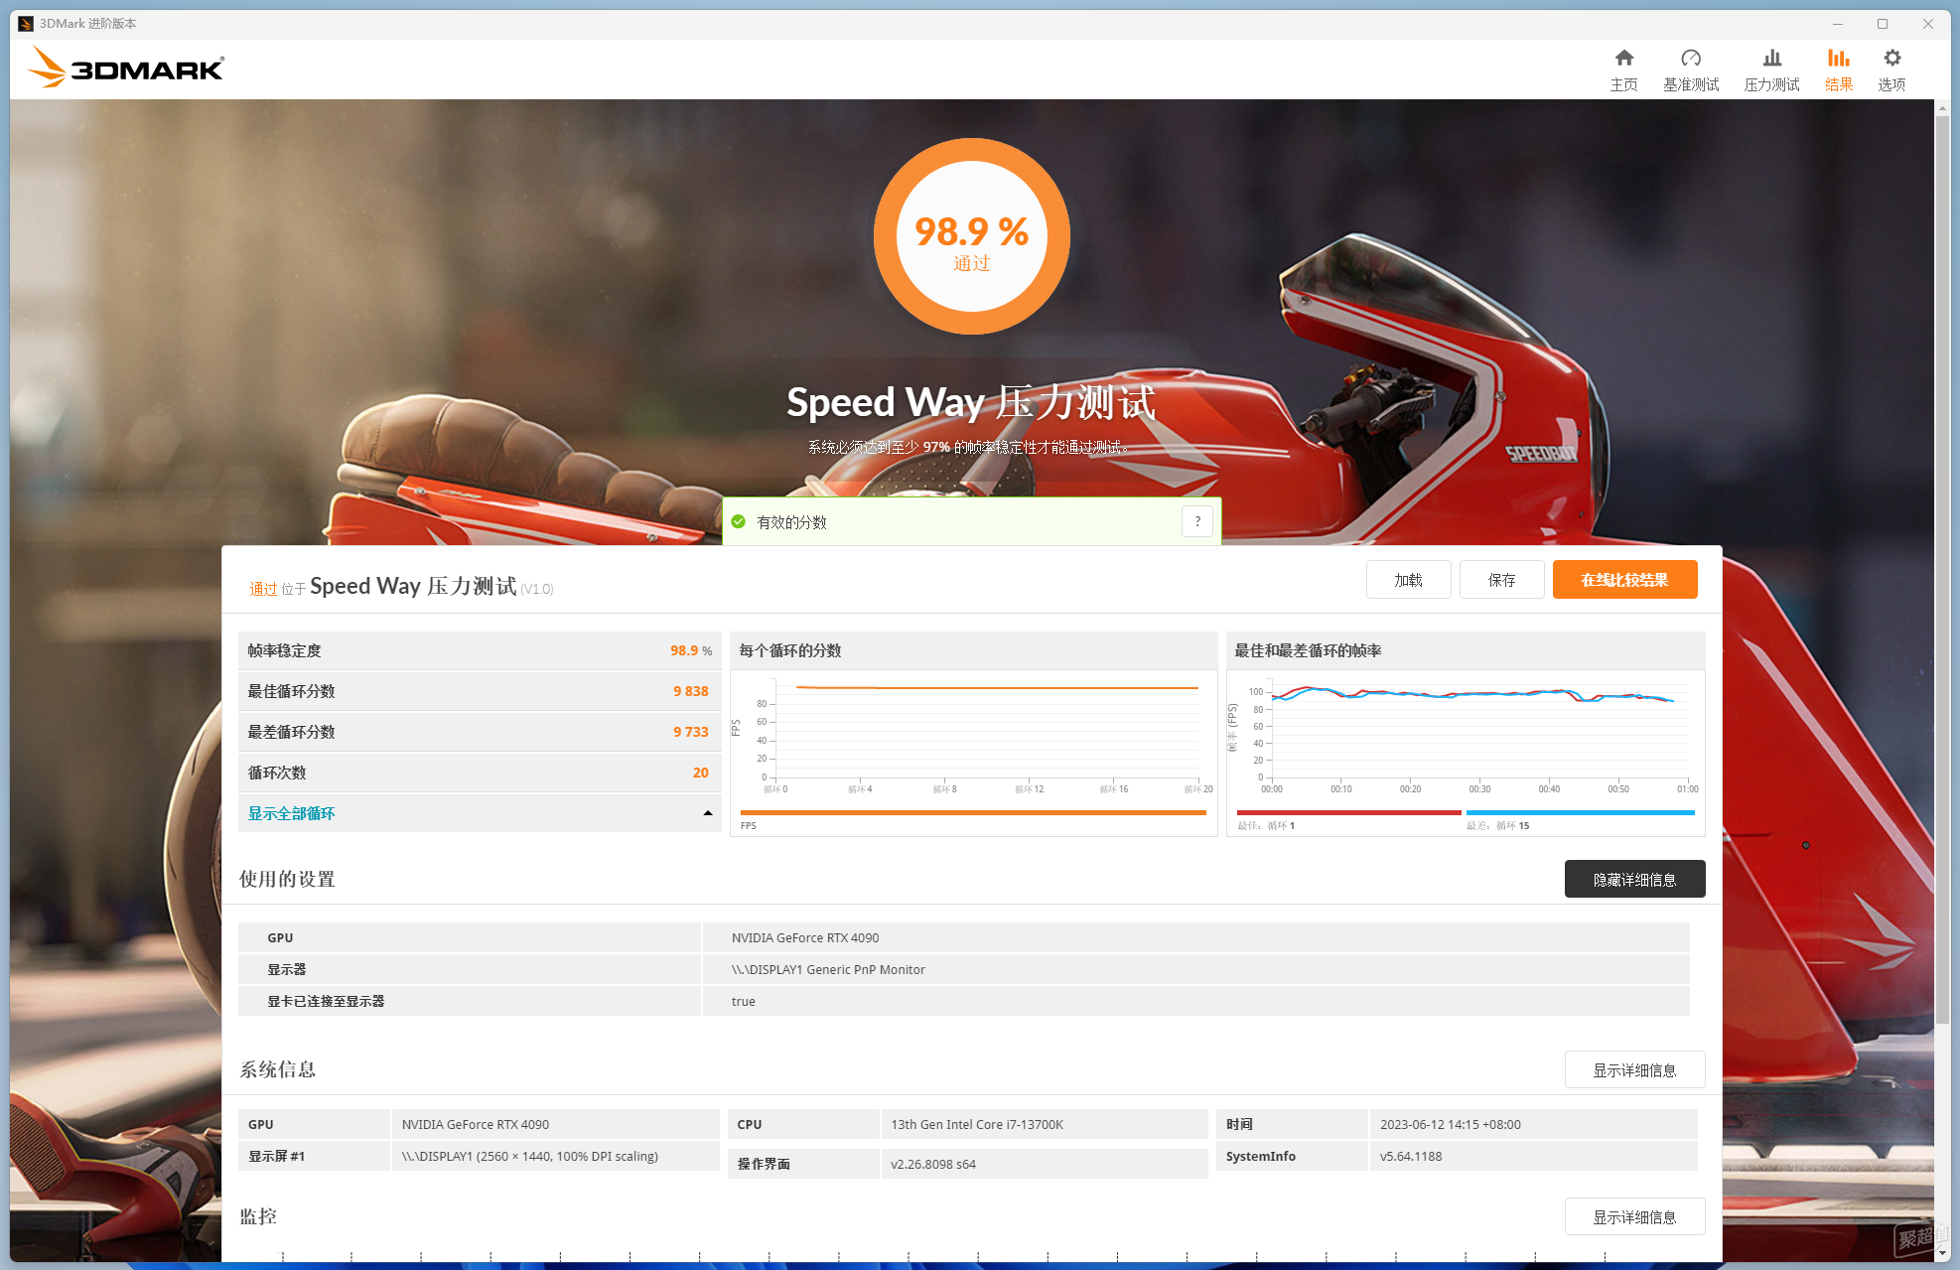This screenshot has width=1960, height=1270.
Task: Click NVIDIA GeForce RTX 4090 in settings table
Action: 805,937
